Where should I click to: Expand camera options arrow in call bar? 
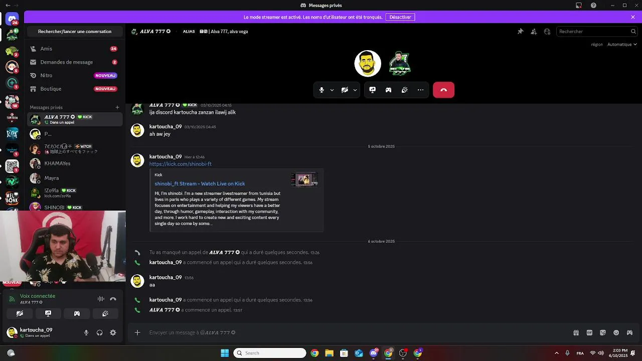click(x=355, y=90)
